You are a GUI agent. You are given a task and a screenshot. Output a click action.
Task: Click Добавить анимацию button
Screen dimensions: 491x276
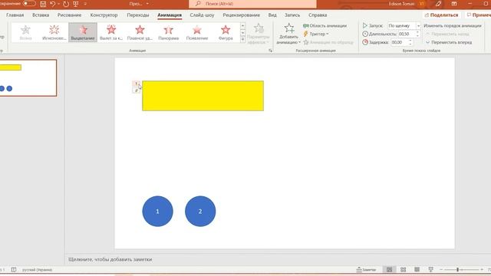[288, 34]
